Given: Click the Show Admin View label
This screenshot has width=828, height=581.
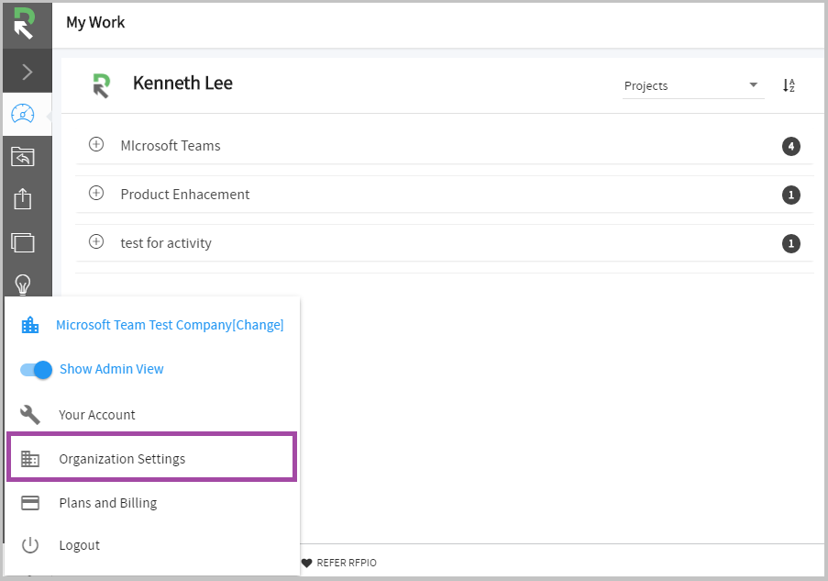Looking at the screenshot, I should 112,369.
